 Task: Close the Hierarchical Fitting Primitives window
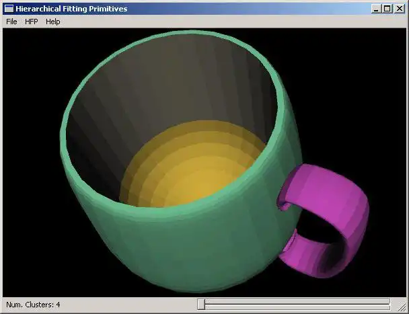coord(400,9)
